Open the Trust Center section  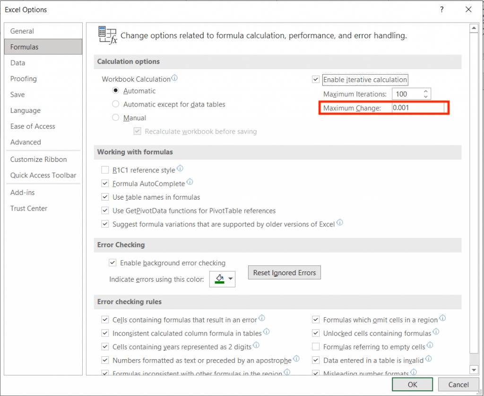coord(28,208)
